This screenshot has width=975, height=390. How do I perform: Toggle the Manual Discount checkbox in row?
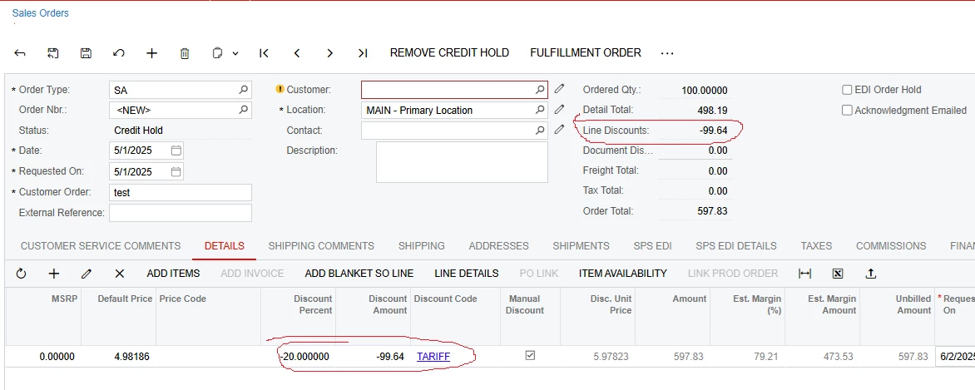531,356
